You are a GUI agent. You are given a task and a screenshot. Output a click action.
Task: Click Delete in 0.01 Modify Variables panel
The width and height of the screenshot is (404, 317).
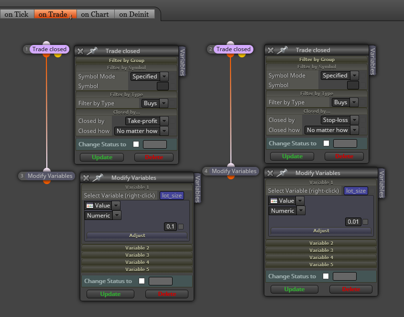pyautogui.click(x=351, y=289)
